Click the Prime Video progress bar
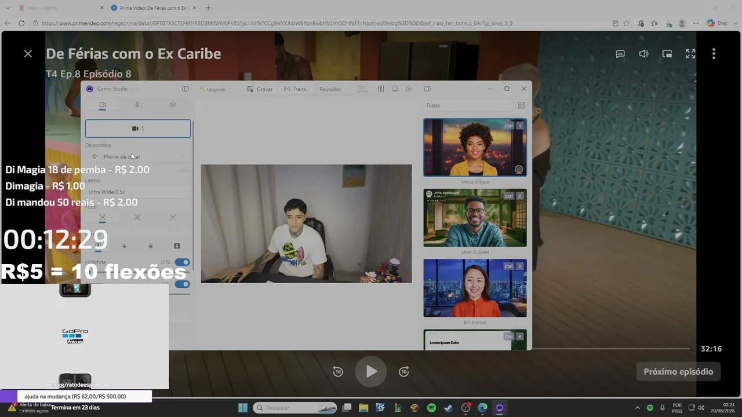Viewport: 742px width, 417px height. click(x=611, y=349)
